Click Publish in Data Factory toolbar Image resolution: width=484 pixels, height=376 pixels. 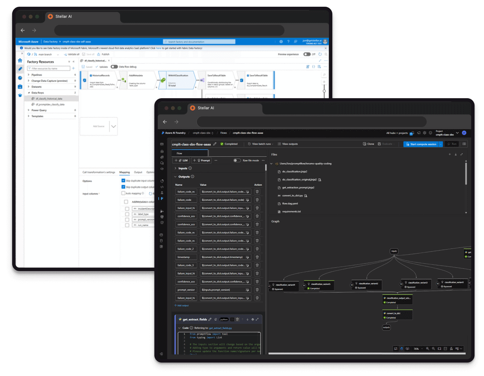click(103, 54)
